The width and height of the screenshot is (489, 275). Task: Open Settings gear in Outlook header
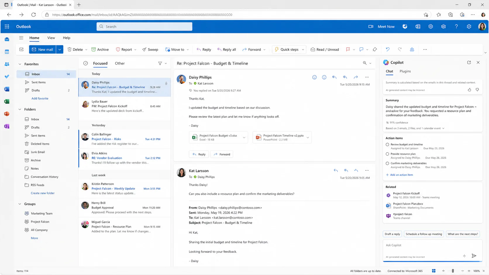click(x=469, y=27)
